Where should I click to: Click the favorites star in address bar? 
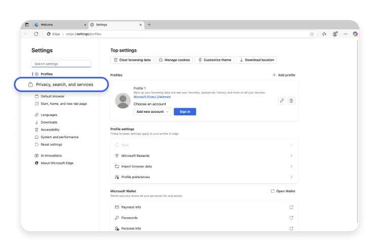pos(312,34)
